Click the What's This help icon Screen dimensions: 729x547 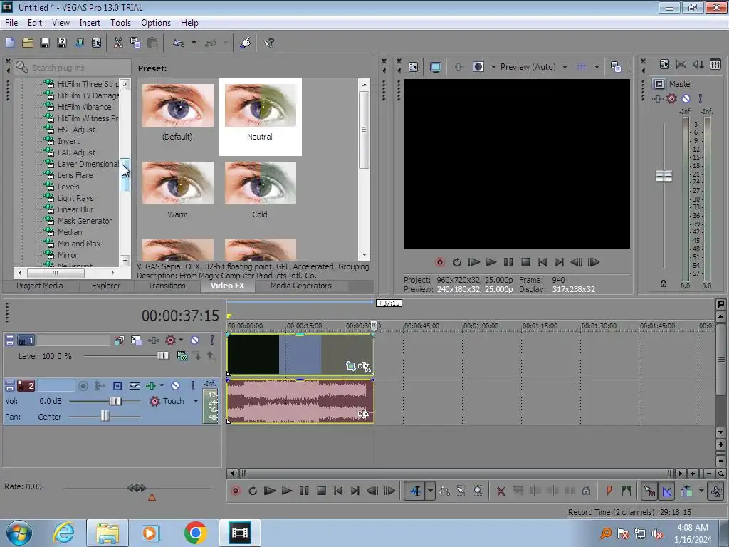coord(268,43)
